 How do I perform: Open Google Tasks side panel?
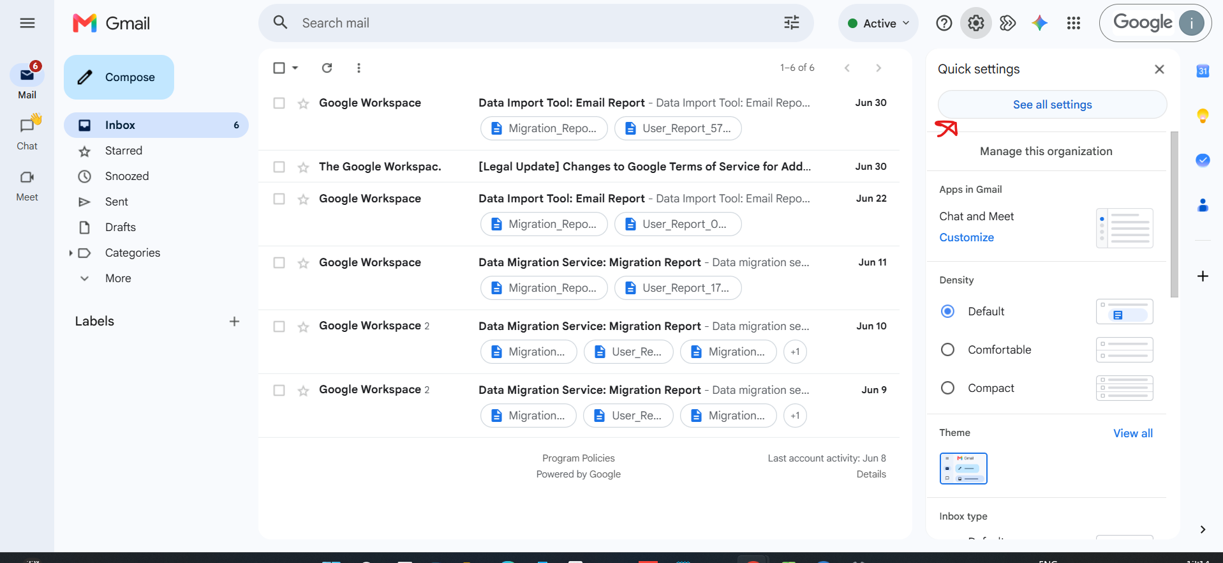1203,160
